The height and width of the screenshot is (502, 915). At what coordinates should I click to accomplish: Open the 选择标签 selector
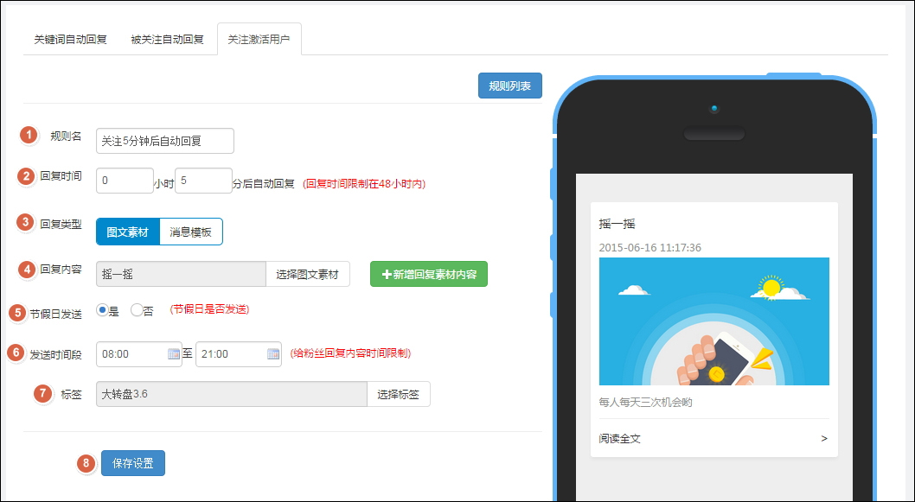pos(398,394)
